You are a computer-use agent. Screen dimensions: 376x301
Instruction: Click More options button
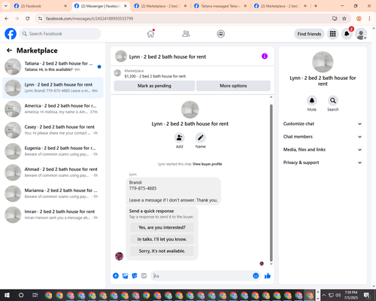point(233,86)
